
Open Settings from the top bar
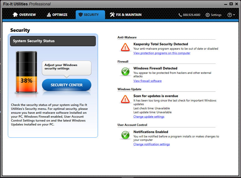point(214,15)
